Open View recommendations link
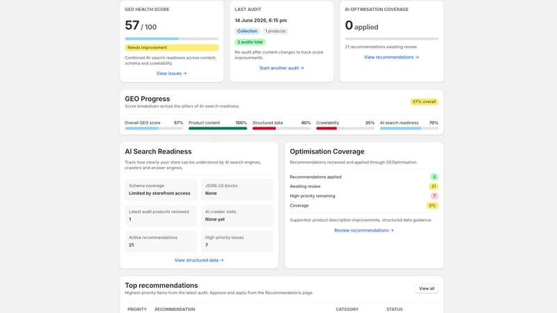The width and height of the screenshot is (557, 313). tap(391, 57)
